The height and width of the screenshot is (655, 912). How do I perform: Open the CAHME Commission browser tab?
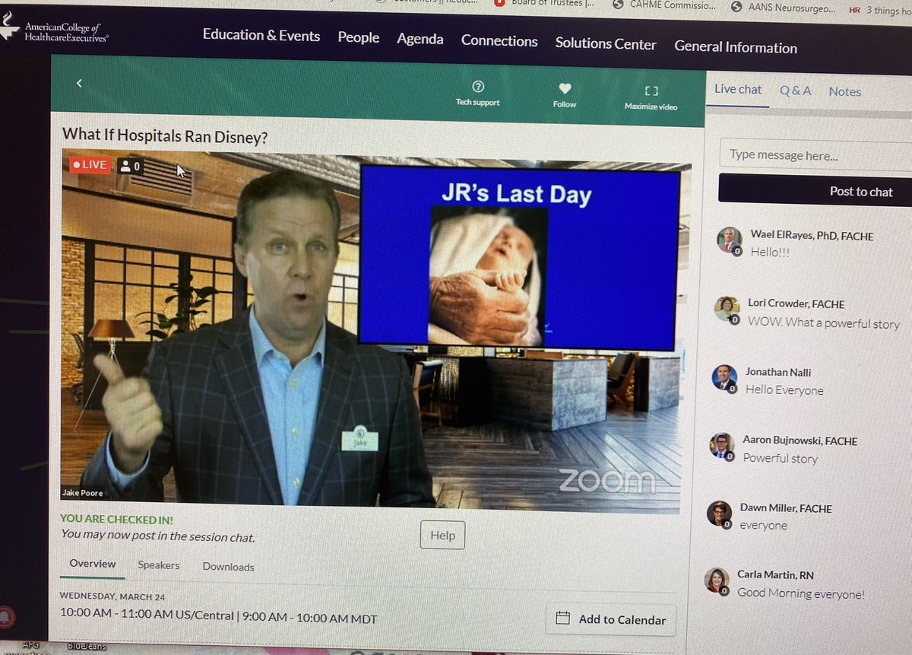(663, 5)
